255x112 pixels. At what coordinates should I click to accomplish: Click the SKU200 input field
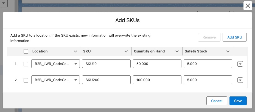[106, 80]
